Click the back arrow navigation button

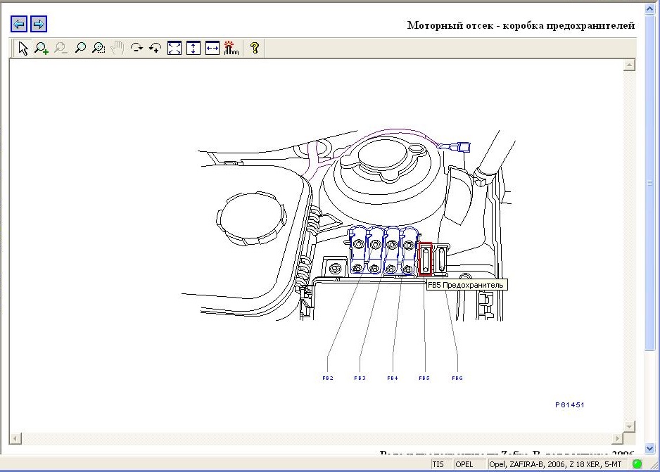(x=19, y=25)
